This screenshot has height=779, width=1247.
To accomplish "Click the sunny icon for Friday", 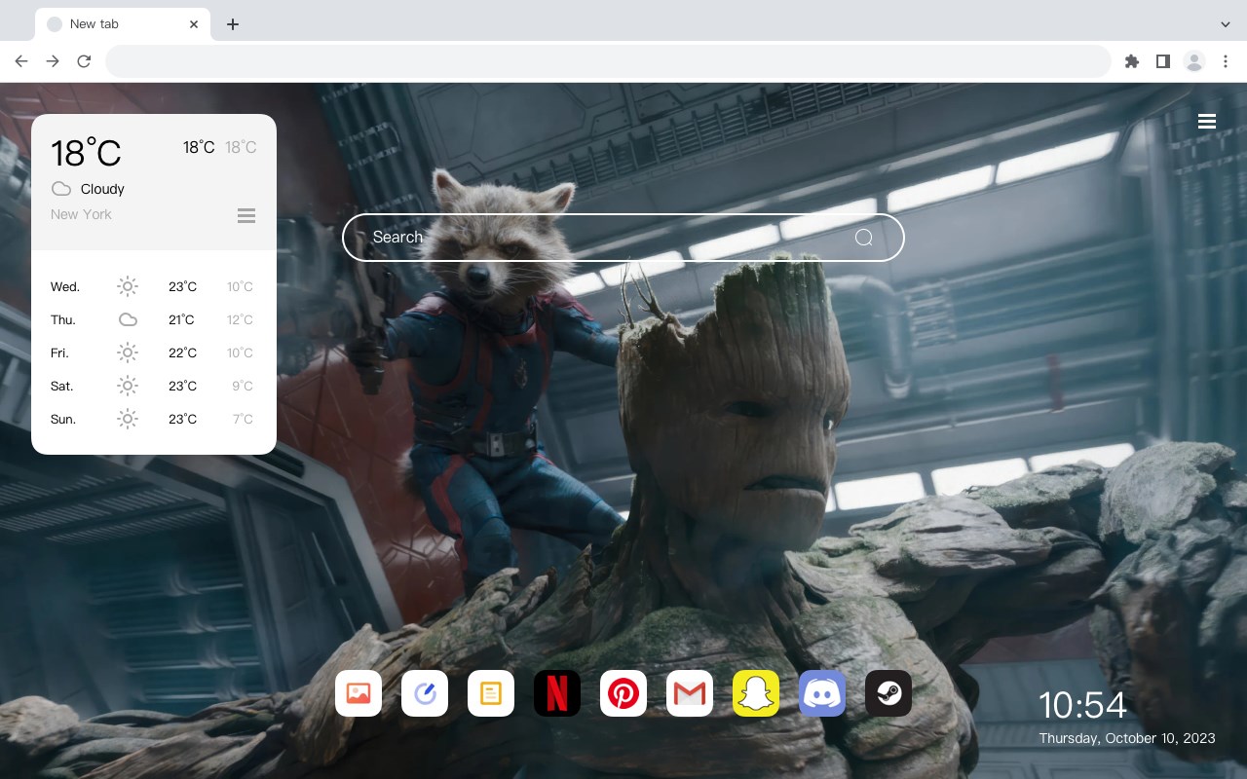I will click(128, 352).
